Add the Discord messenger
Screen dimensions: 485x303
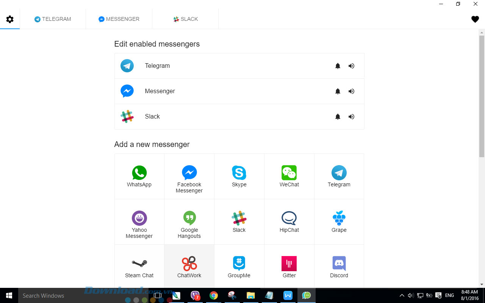point(339,267)
